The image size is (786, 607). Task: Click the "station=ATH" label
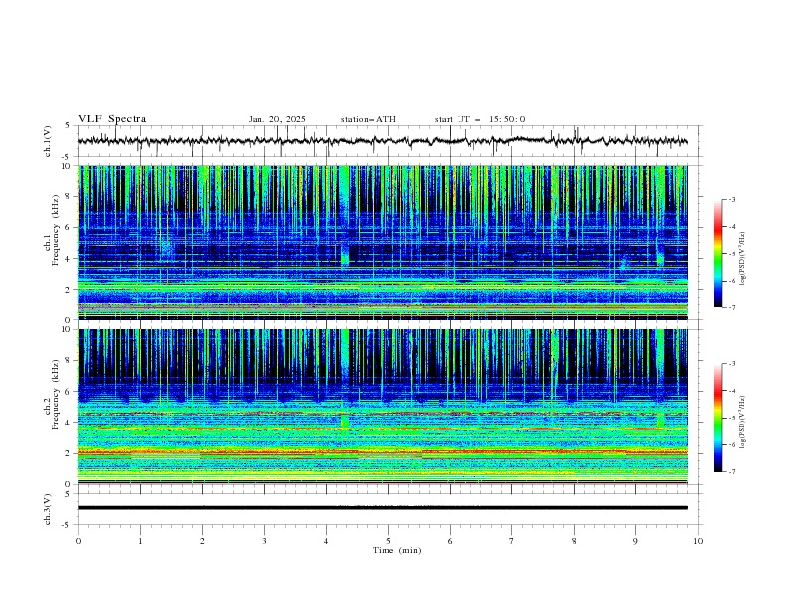[x=368, y=119]
